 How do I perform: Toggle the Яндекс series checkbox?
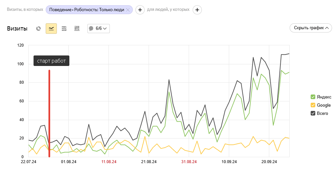coord(313,97)
